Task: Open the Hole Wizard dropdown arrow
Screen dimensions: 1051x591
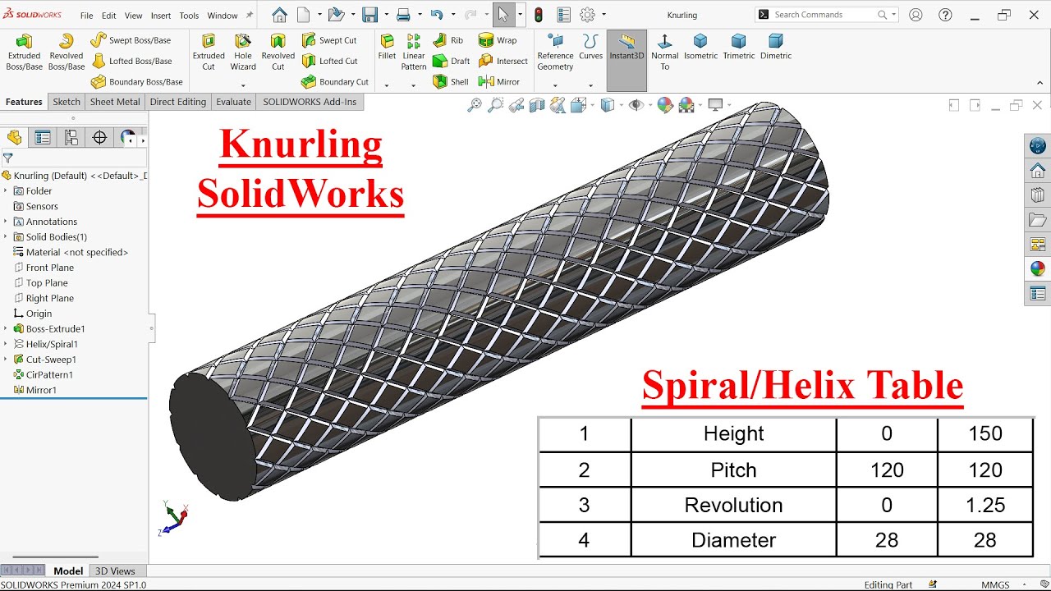Action: (x=243, y=85)
